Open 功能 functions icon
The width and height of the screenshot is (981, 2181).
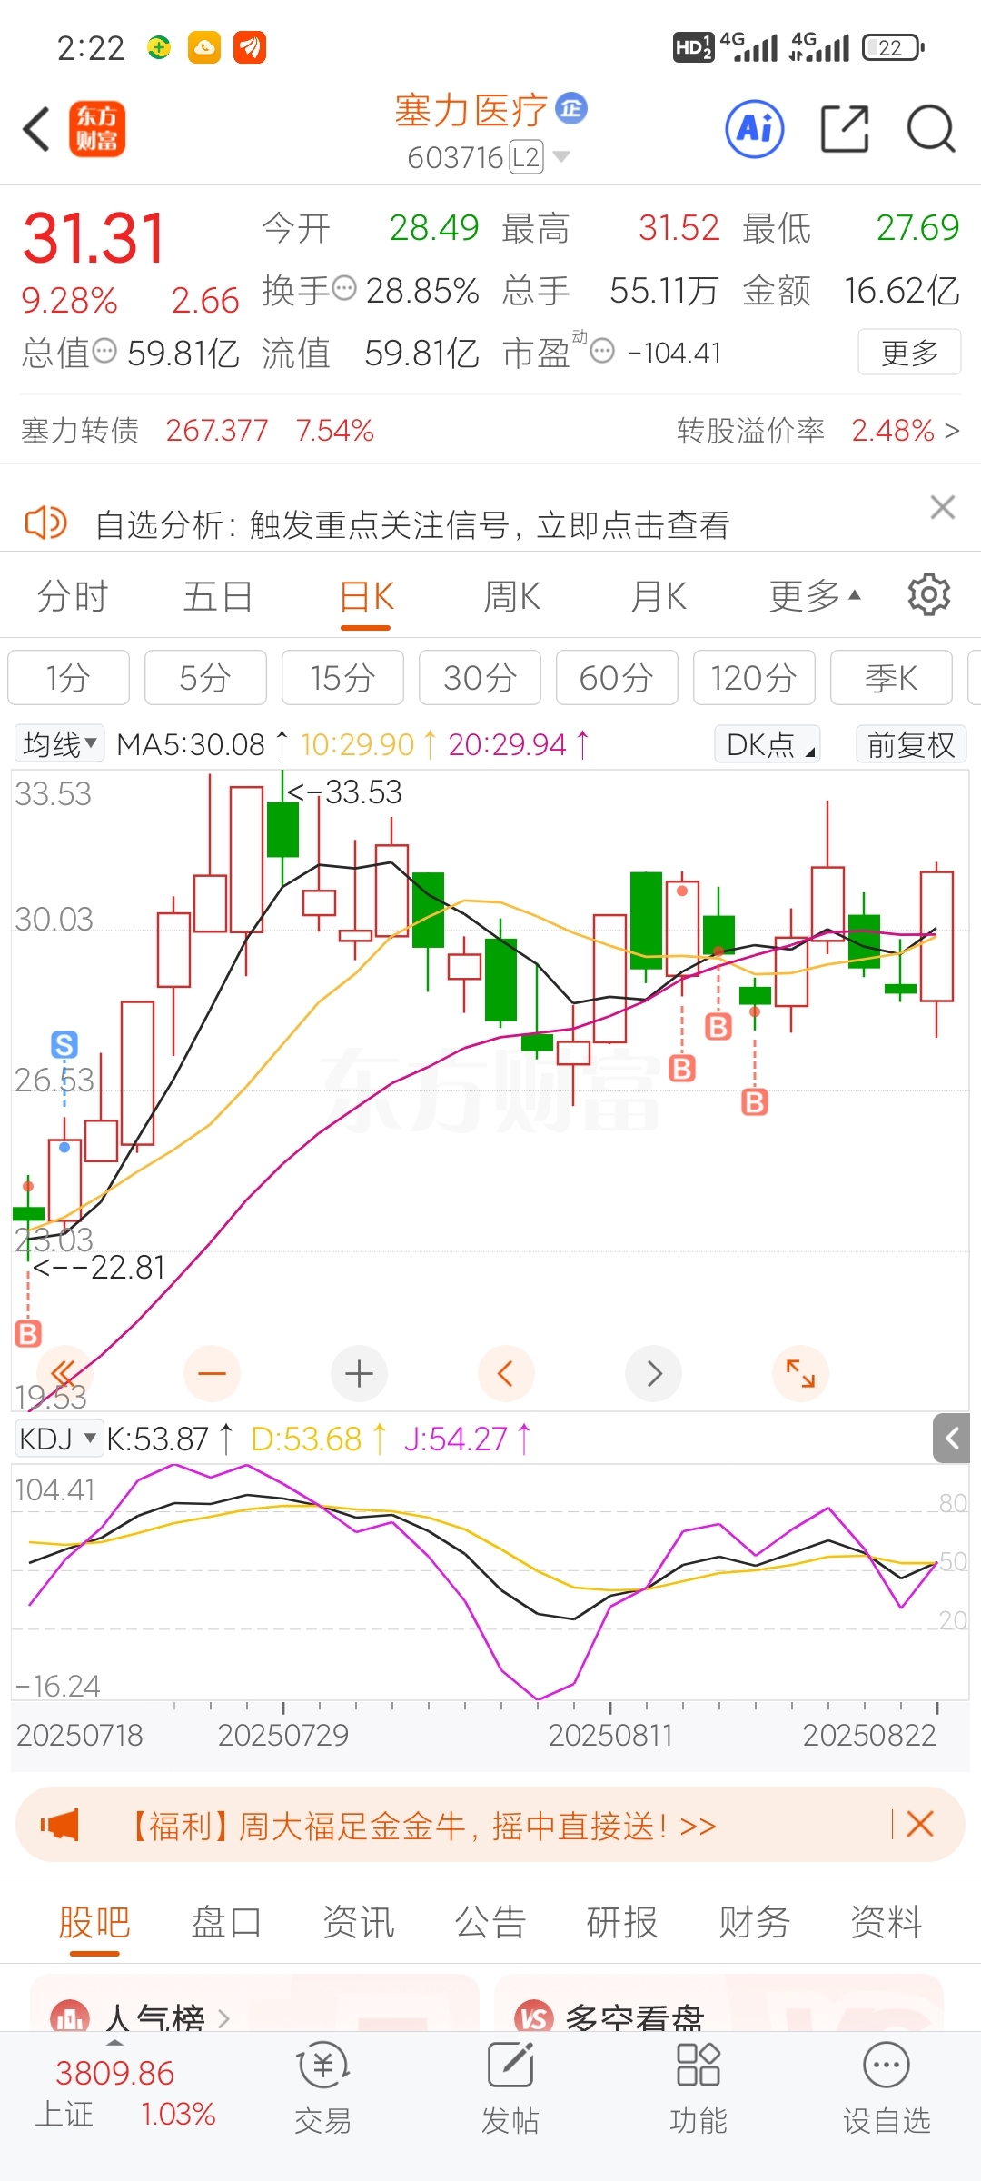pyautogui.click(x=699, y=2086)
